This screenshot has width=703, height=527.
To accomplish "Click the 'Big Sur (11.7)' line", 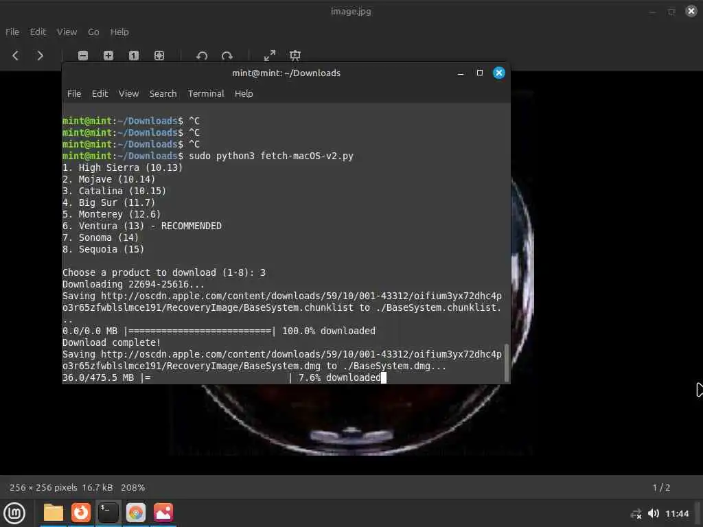I will (108, 202).
